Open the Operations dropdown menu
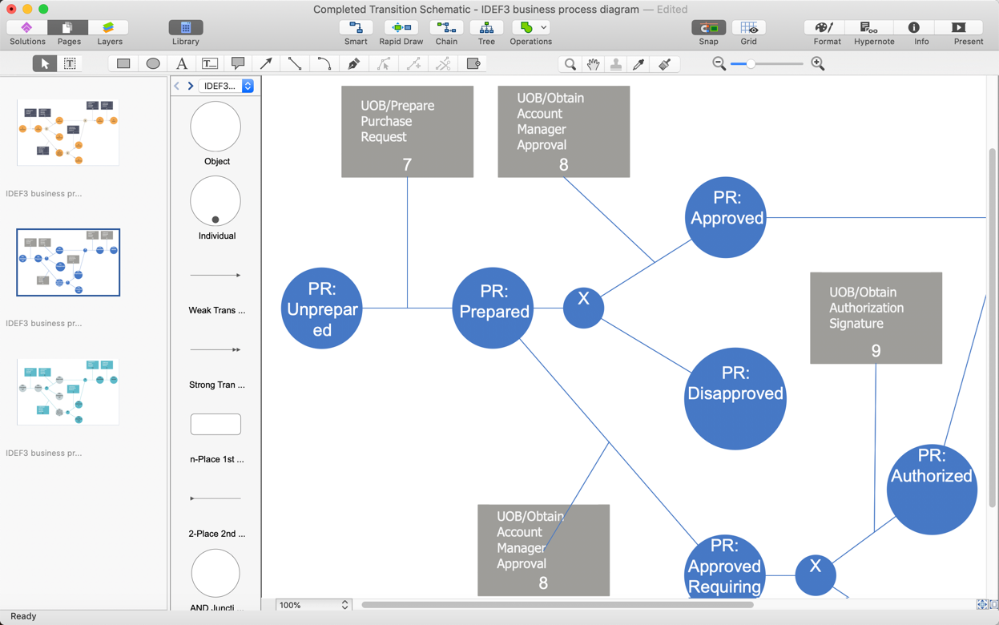The image size is (999, 625). pyautogui.click(x=530, y=32)
